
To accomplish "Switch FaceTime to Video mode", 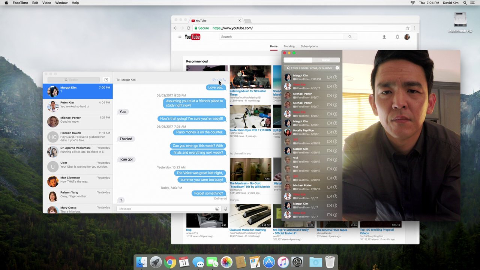I will coord(298,60).
